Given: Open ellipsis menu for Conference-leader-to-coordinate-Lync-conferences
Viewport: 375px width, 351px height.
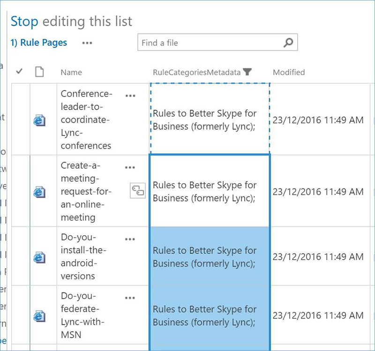Looking at the screenshot, I should coord(130,96).
